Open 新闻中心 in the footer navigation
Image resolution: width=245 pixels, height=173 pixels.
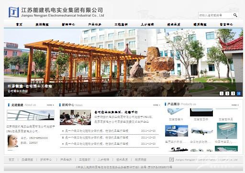pyautogui.click(x=46, y=160)
